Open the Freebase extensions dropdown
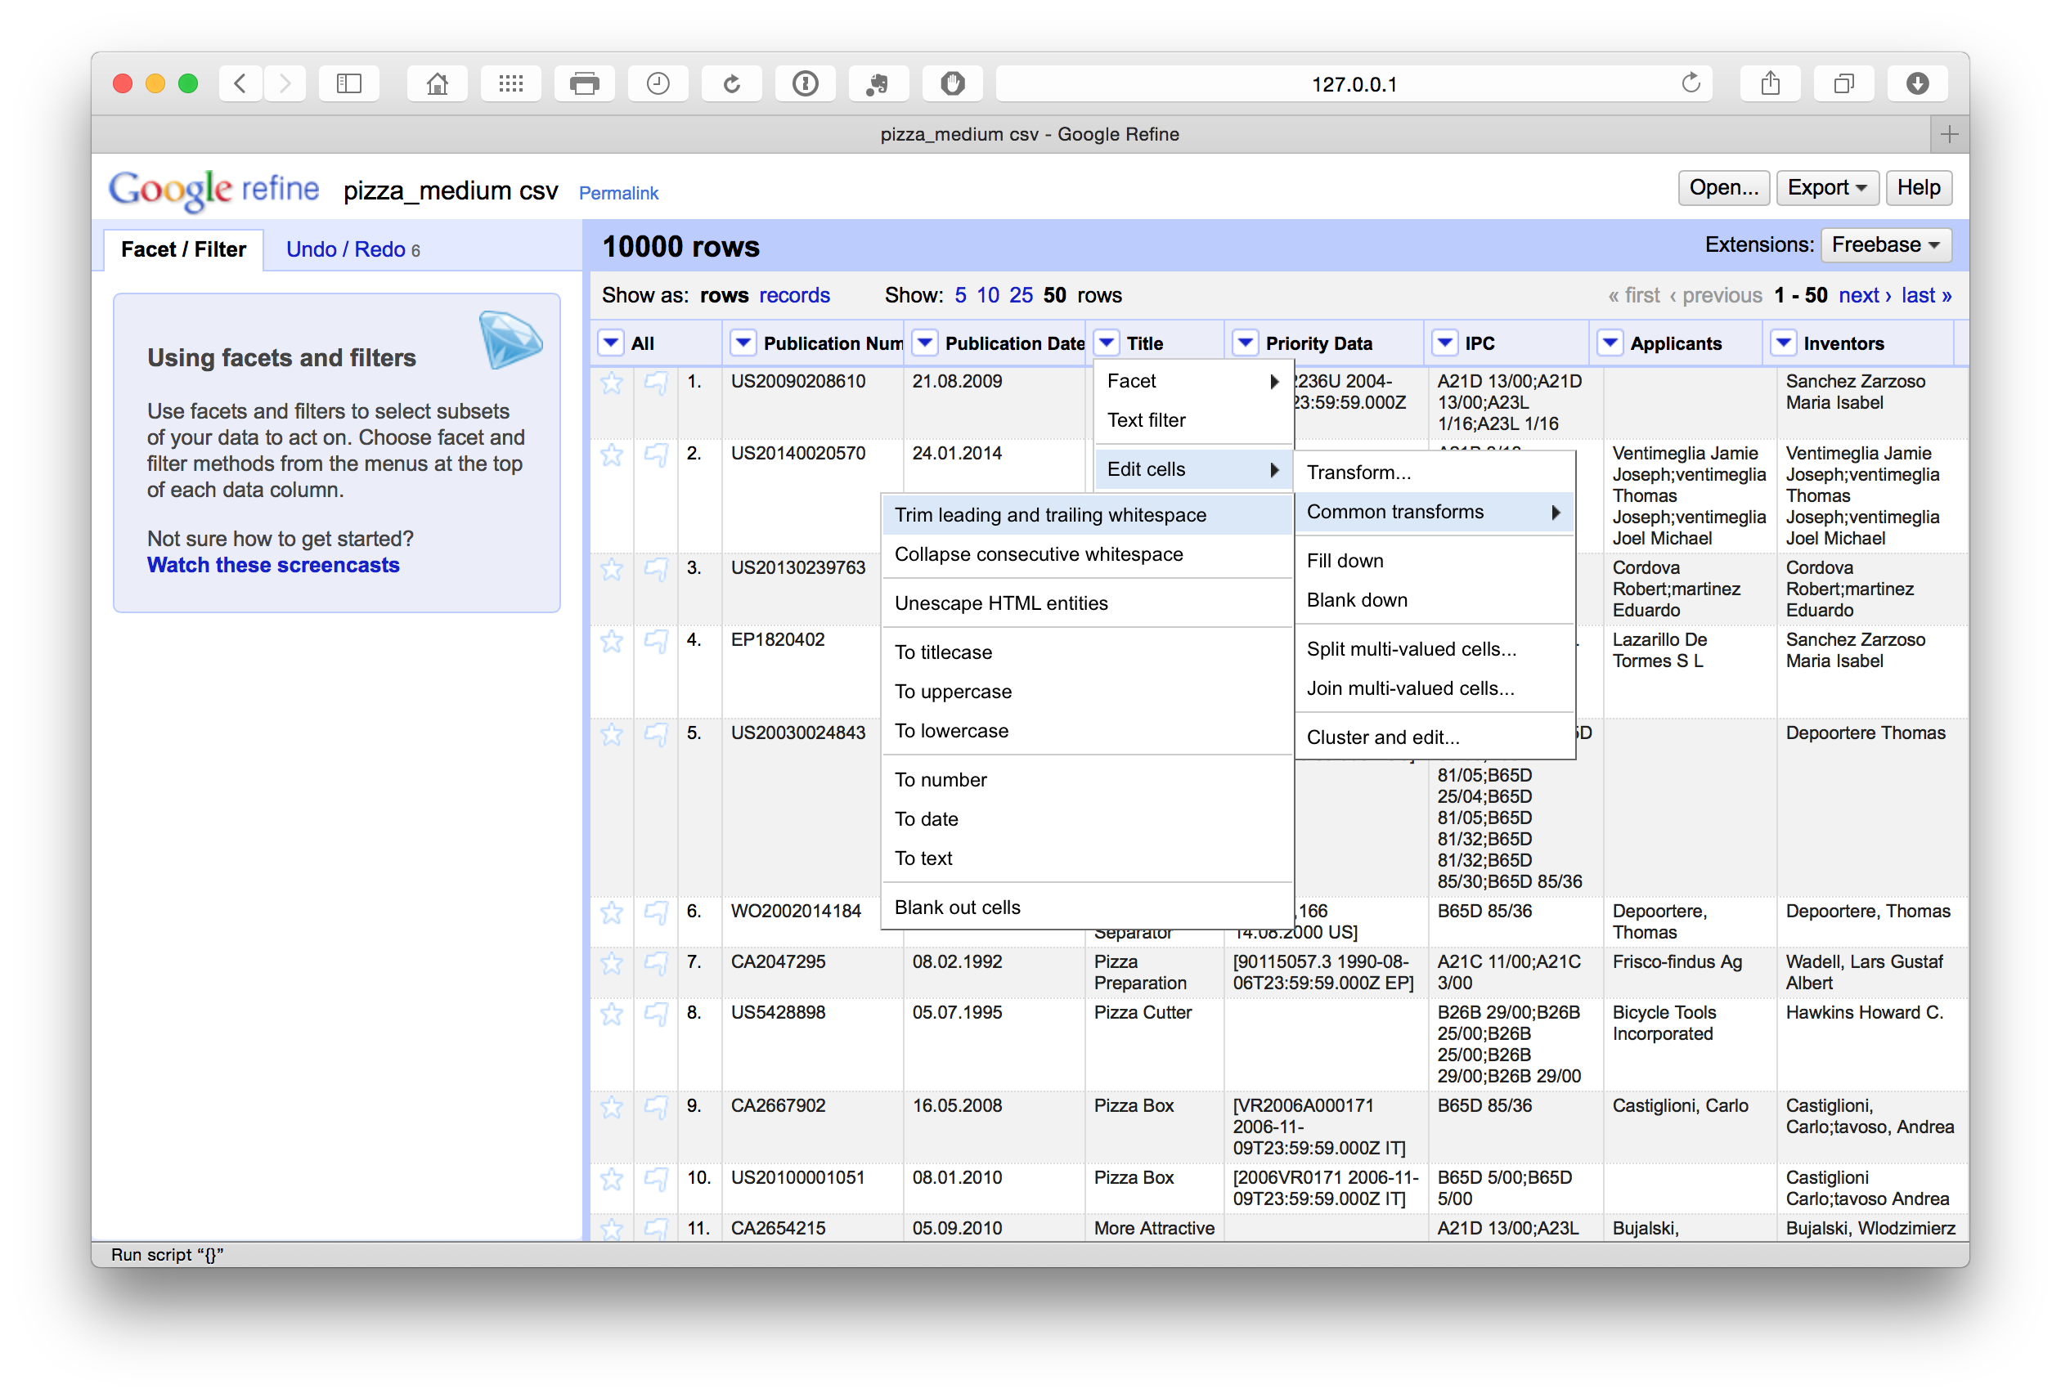This screenshot has height=1398, width=2061. point(1885,244)
